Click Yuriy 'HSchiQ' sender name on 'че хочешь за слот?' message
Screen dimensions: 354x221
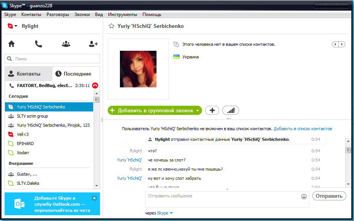point(129,160)
